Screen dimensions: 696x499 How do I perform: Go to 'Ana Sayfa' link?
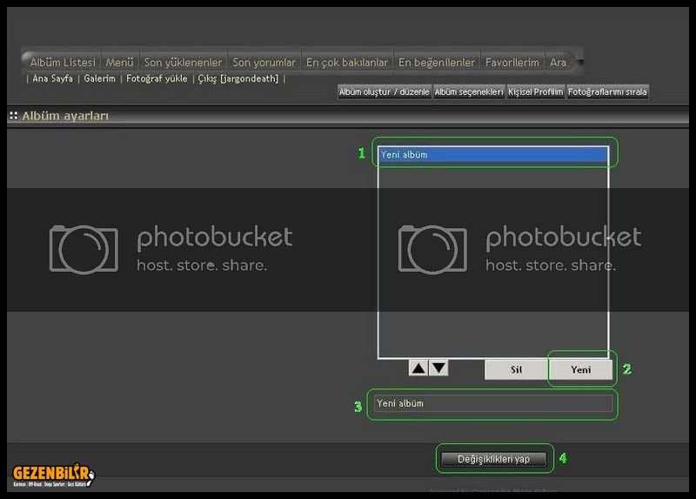[x=52, y=78]
